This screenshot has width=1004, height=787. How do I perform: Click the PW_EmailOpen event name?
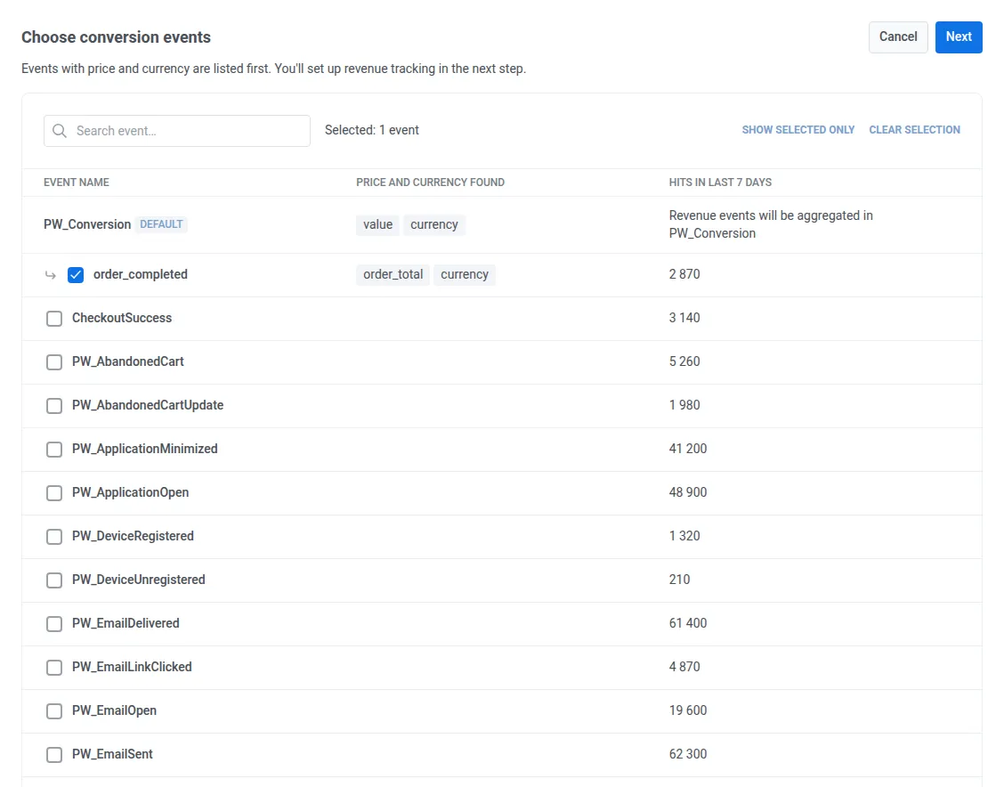114,710
